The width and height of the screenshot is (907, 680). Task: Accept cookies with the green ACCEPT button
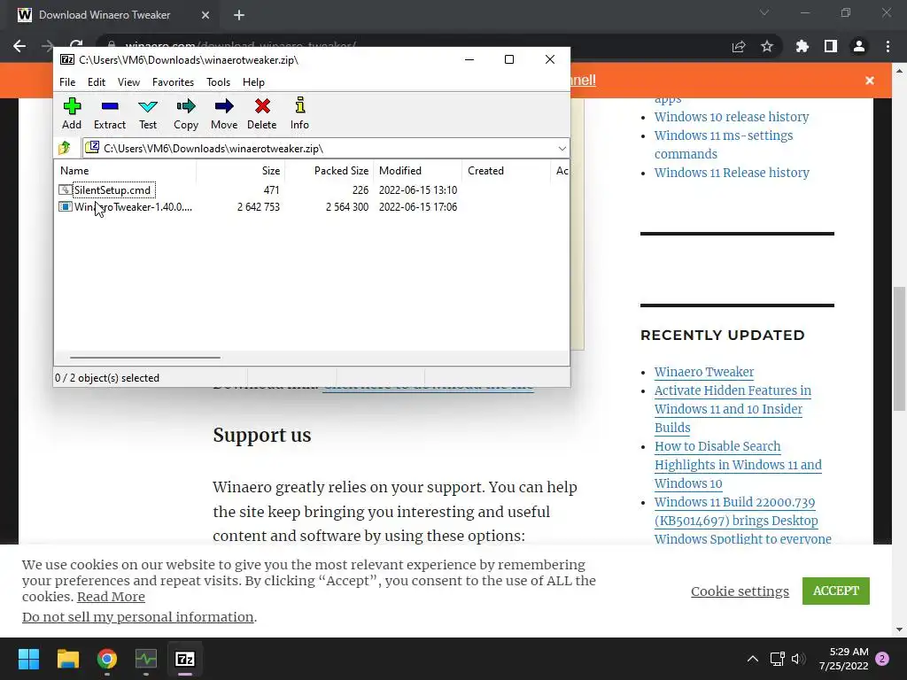pos(836,591)
